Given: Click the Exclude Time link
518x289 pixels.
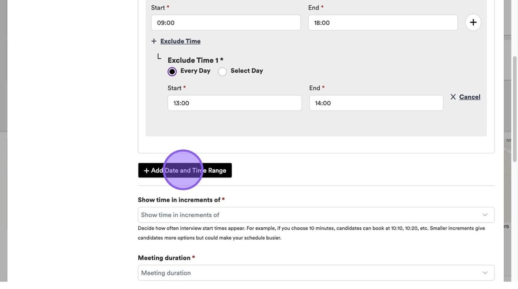Looking at the screenshot, I should click(181, 41).
